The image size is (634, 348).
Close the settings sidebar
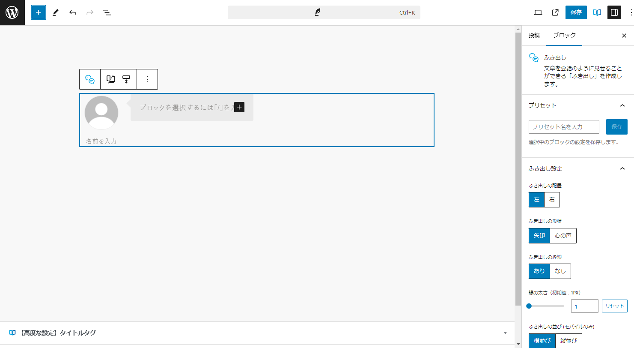pos(624,36)
